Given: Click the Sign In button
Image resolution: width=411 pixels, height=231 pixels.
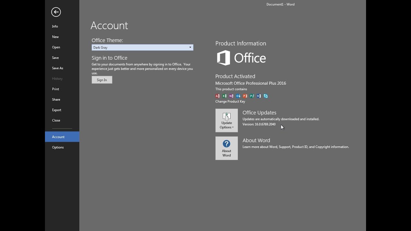Looking at the screenshot, I should click(x=102, y=80).
